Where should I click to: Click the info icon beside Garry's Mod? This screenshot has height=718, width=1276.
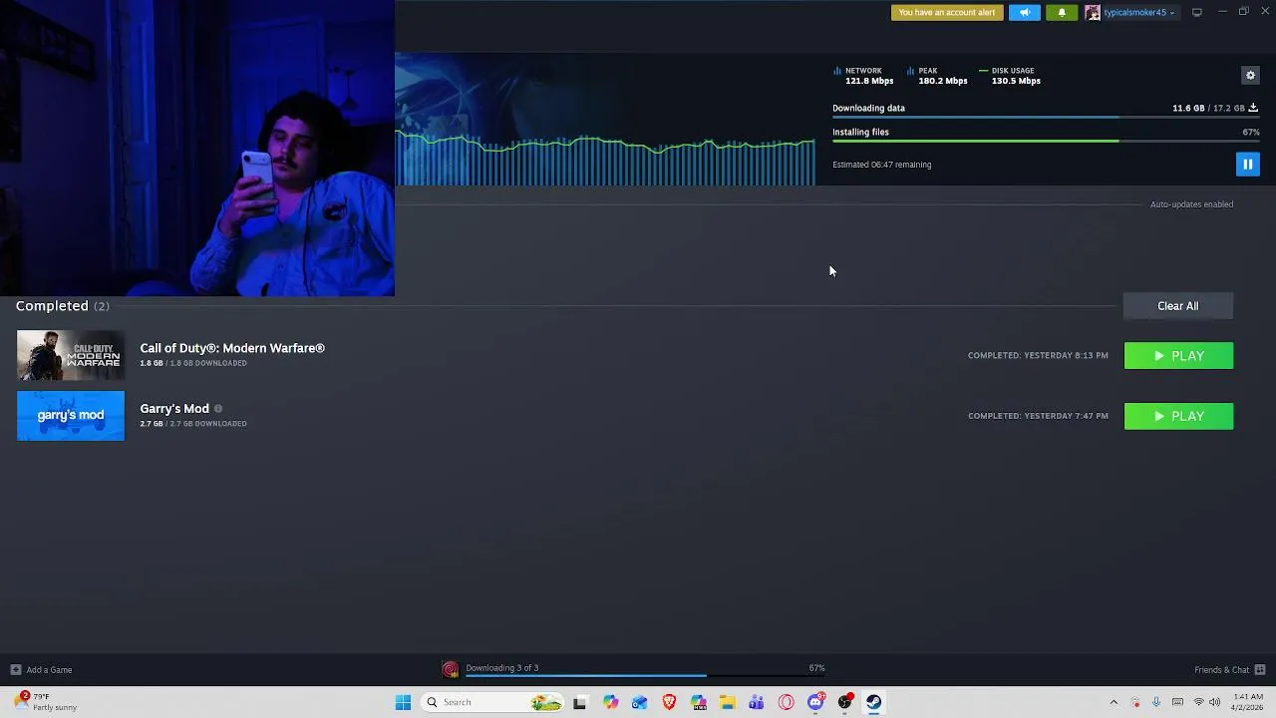pyautogui.click(x=218, y=409)
